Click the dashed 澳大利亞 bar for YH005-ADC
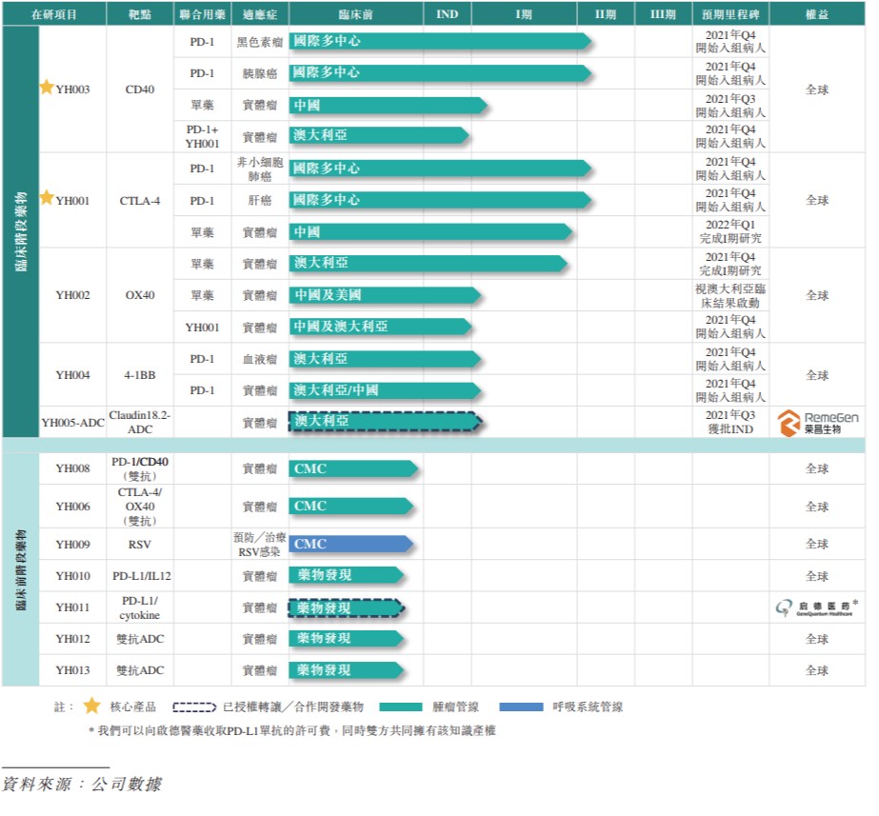879x816 pixels. coord(385,422)
